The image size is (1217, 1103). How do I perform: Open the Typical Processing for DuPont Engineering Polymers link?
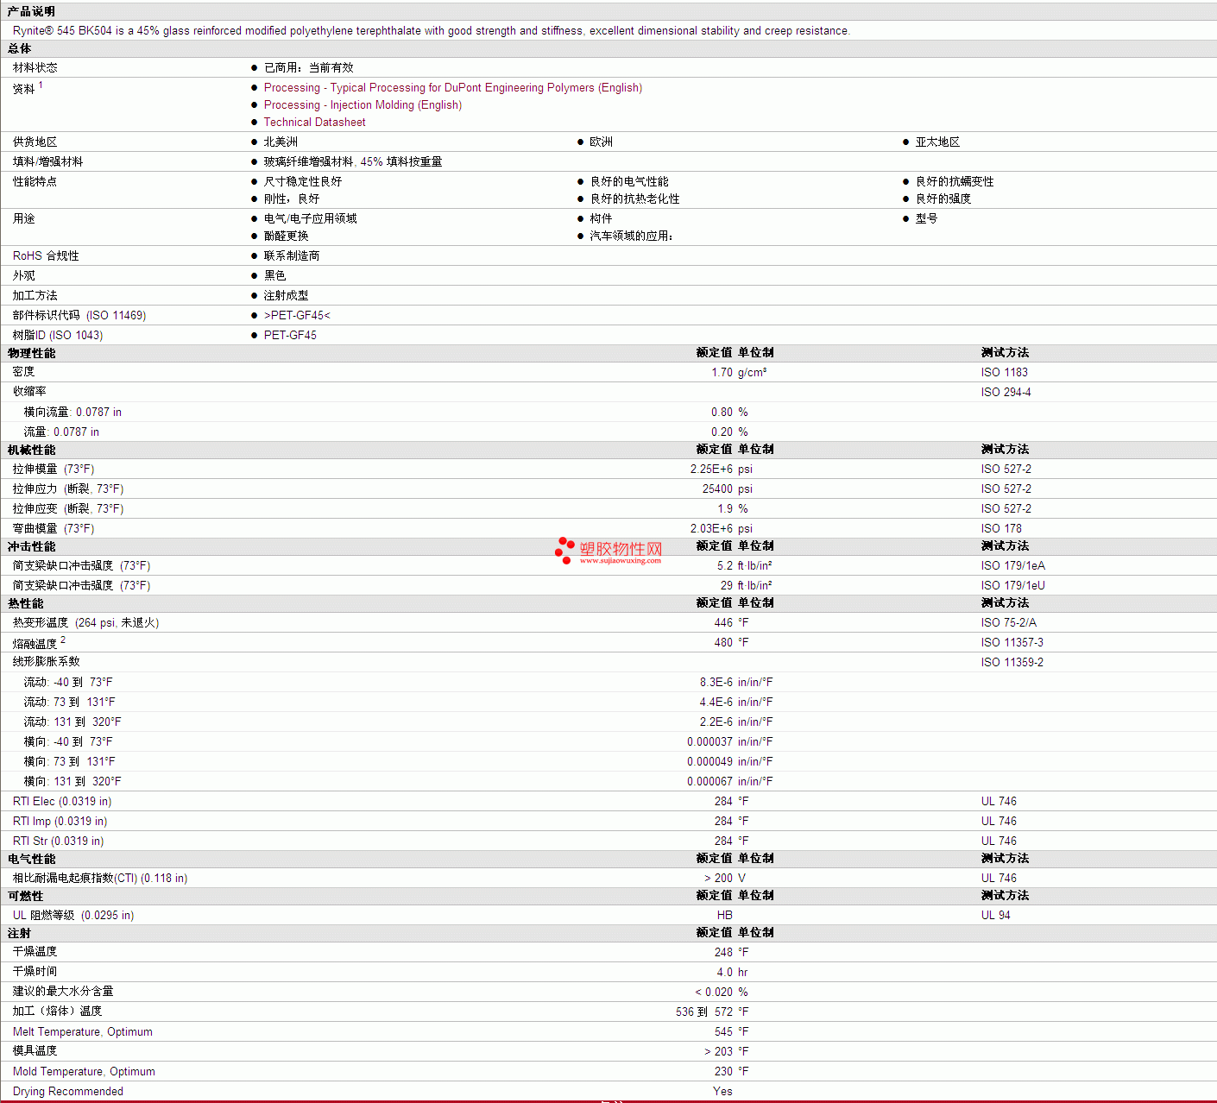[452, 87]
